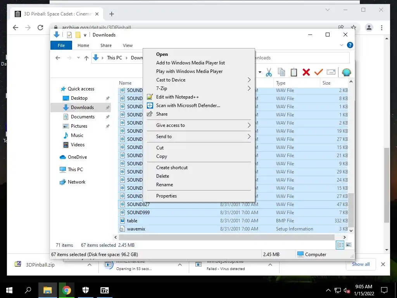Click the horizontal scrollbar in file list

(226, 237)
